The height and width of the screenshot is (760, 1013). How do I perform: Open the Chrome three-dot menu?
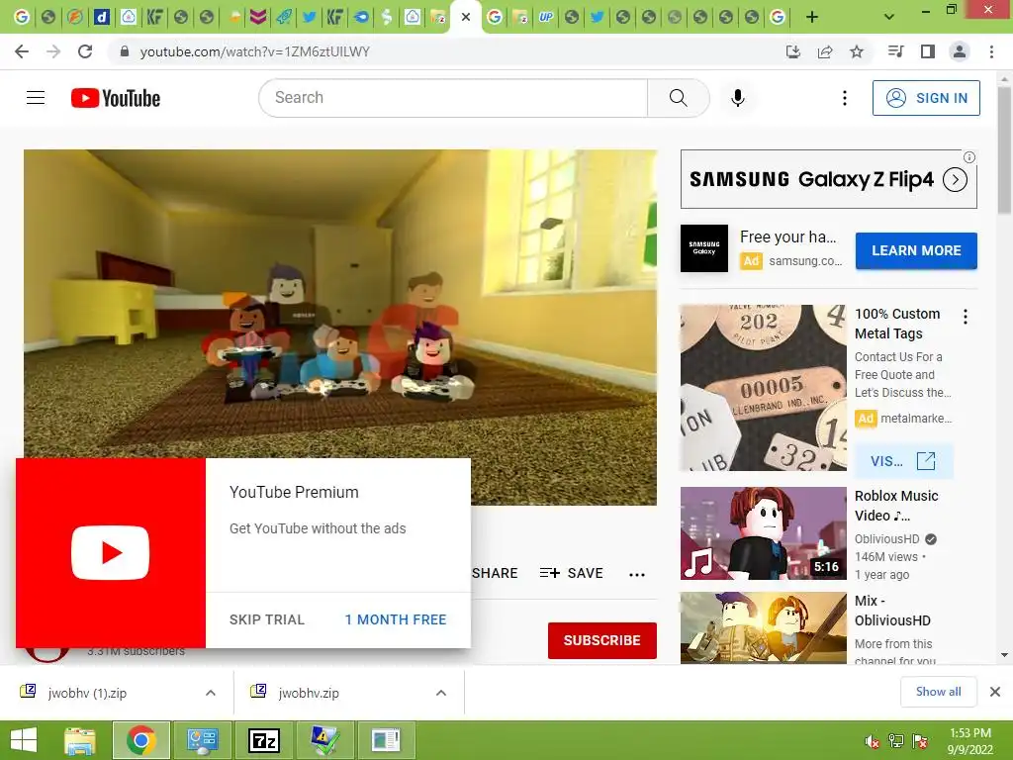[x=991, y=51]
